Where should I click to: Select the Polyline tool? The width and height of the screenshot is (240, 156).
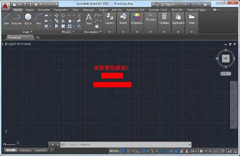(16, 19)
